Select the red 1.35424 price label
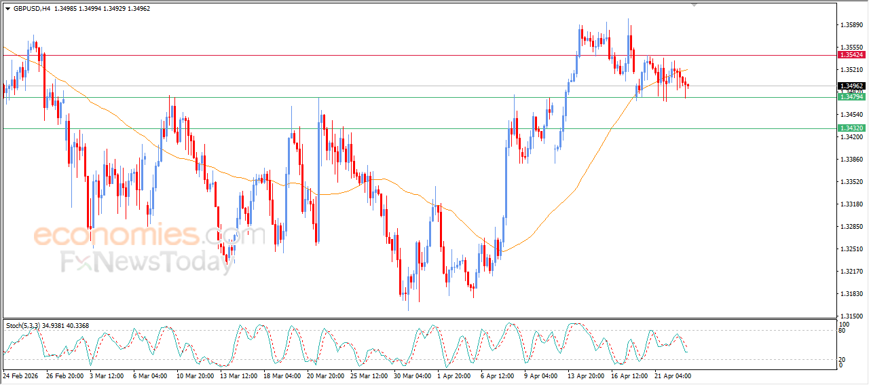The height and width of the screenshot is (385, 869). [851, 55]
